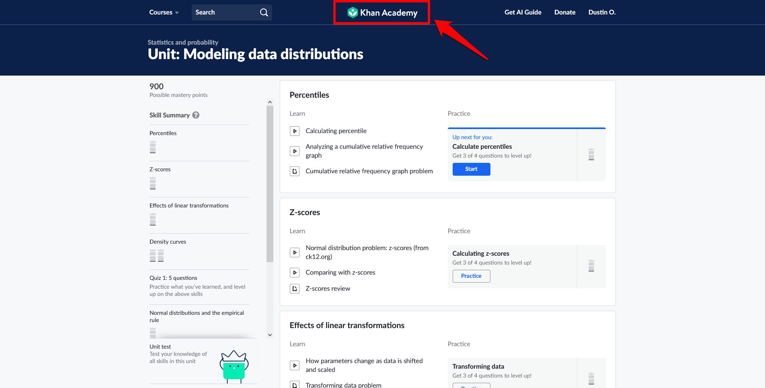Screen dimensions: 765x388
Task: Click Practice for Calculating z-scores
Action: point(471,276)
